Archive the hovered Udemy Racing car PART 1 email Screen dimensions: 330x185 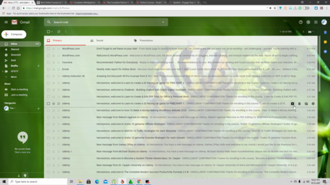[x=292, y=104]
